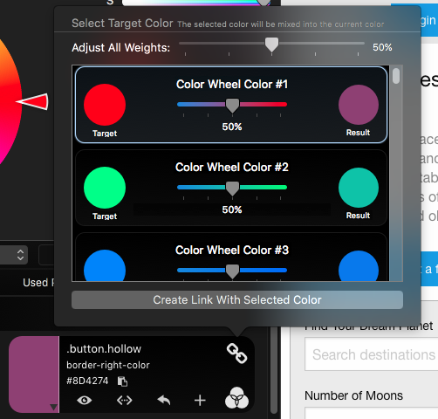Click the Search destinations input field
Viewport: 438px width, 419px height.
coord(372,354)
